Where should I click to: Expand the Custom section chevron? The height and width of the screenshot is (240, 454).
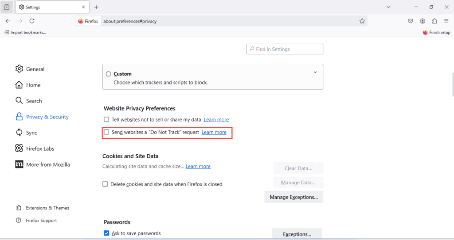point(315,72)
